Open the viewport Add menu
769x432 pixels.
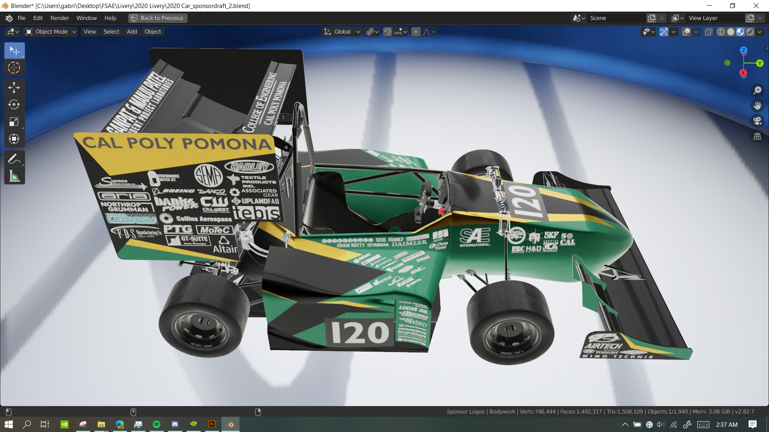132,32
